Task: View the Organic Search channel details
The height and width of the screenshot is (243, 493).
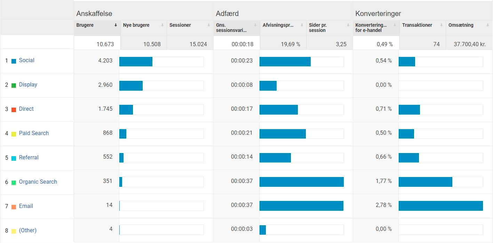Action: [38, 182]
